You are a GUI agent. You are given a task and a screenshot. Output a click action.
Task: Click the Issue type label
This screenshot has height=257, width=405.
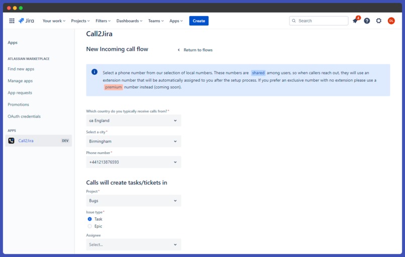click(x=94, y=212)
